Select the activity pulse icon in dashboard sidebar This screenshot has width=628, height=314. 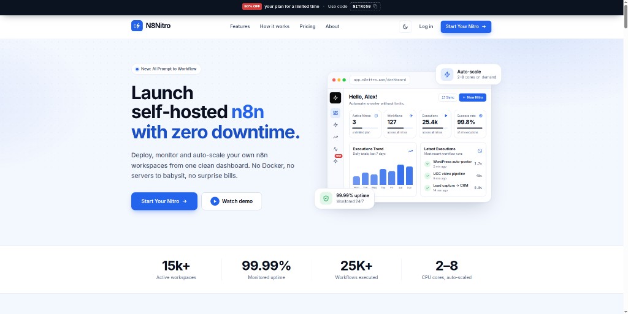point(335,149)
